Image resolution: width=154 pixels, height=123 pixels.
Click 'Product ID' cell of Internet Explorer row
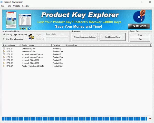coord(57,54)
